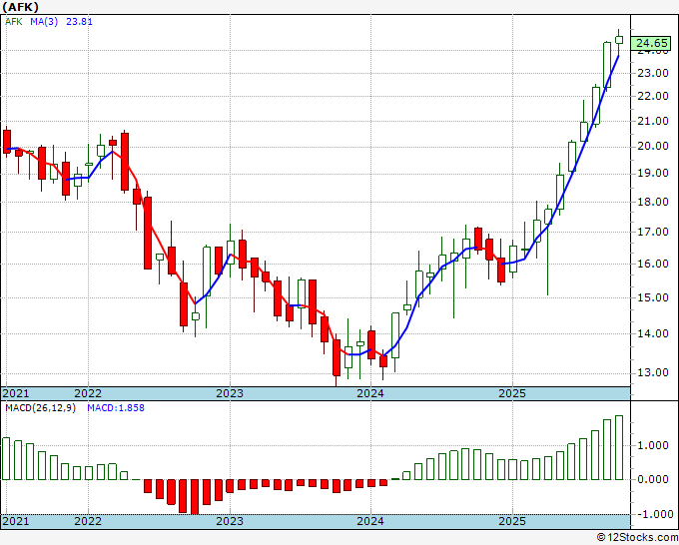Click 2023 on the price chart timeline

point(230,393)
